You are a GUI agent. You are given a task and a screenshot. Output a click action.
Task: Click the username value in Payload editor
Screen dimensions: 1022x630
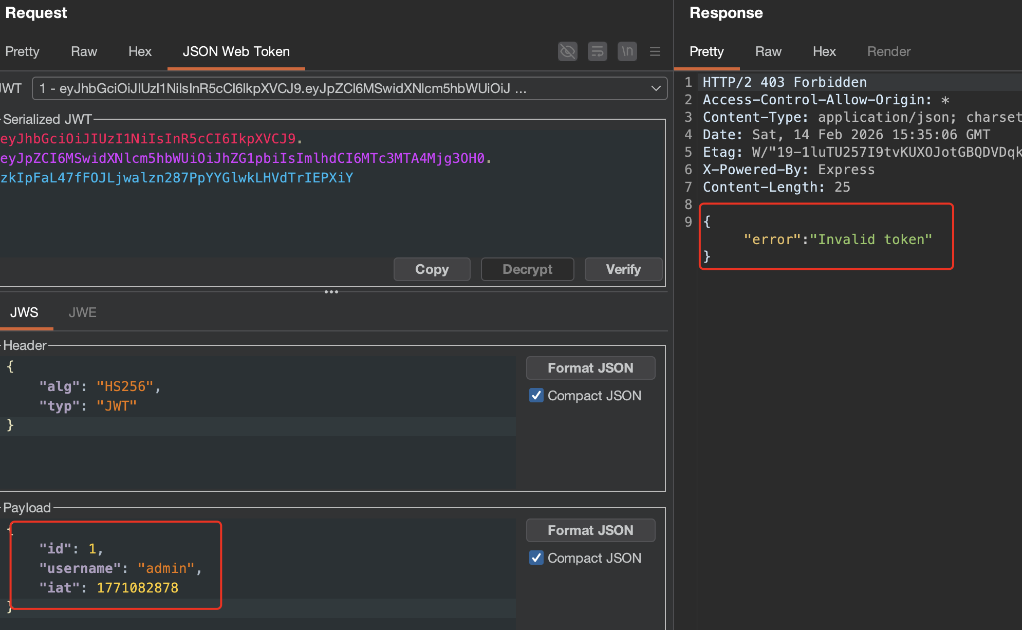(x=165, y=568)
